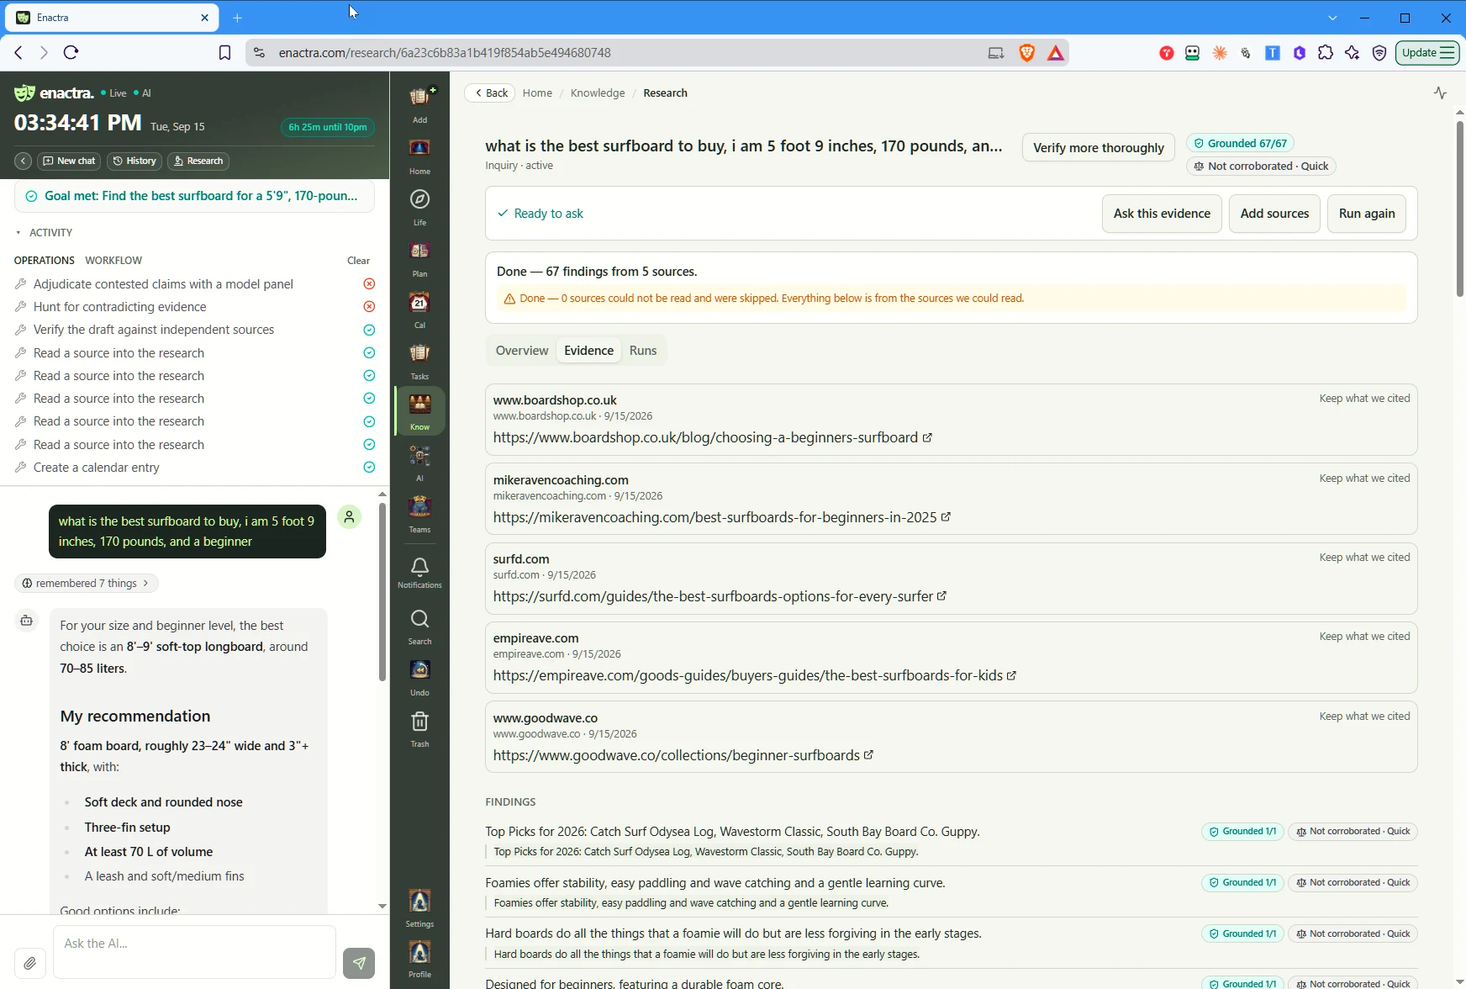
Task: Click Ask this evidence
Action: click(x=1162, y=214)
